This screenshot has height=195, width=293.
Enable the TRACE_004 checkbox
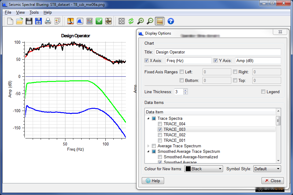pyautogui.click(x=160, y=124)
